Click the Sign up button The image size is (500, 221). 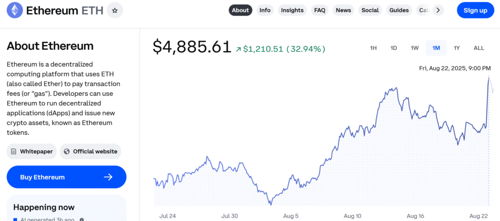475,10
